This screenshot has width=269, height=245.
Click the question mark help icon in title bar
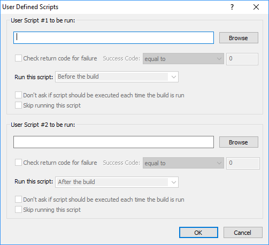coord(232,7)
